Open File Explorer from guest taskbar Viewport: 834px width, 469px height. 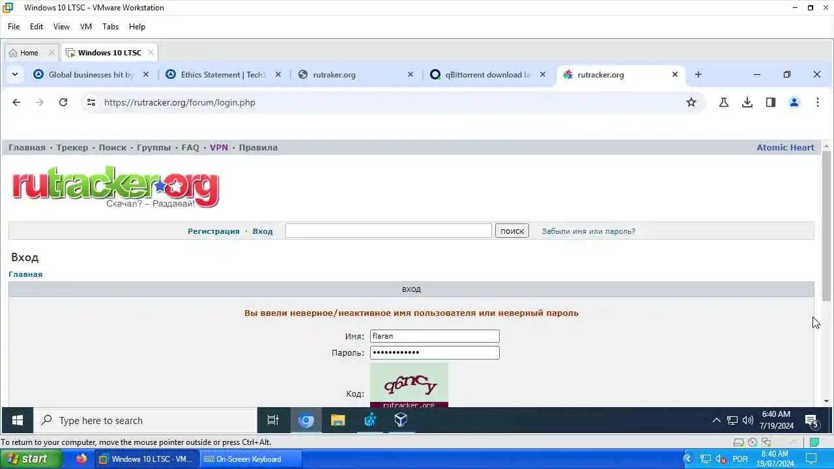[338, 420]
